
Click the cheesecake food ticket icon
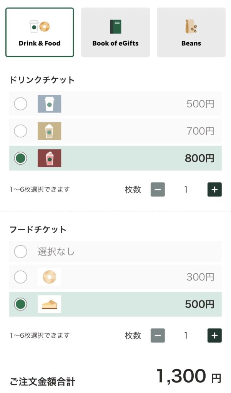coord(49,304)
